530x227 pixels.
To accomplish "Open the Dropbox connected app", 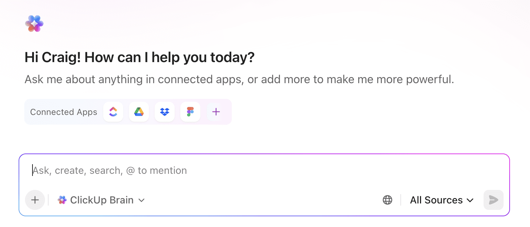I will coord(165,112).
